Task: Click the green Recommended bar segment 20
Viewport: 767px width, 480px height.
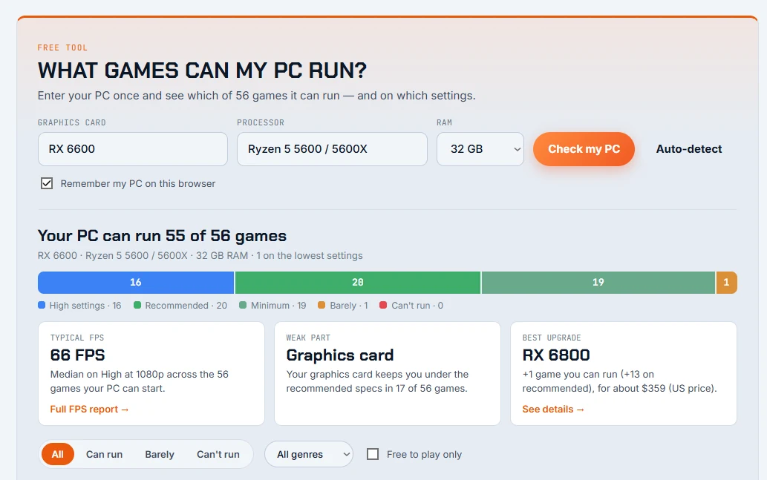Action: 358,283
